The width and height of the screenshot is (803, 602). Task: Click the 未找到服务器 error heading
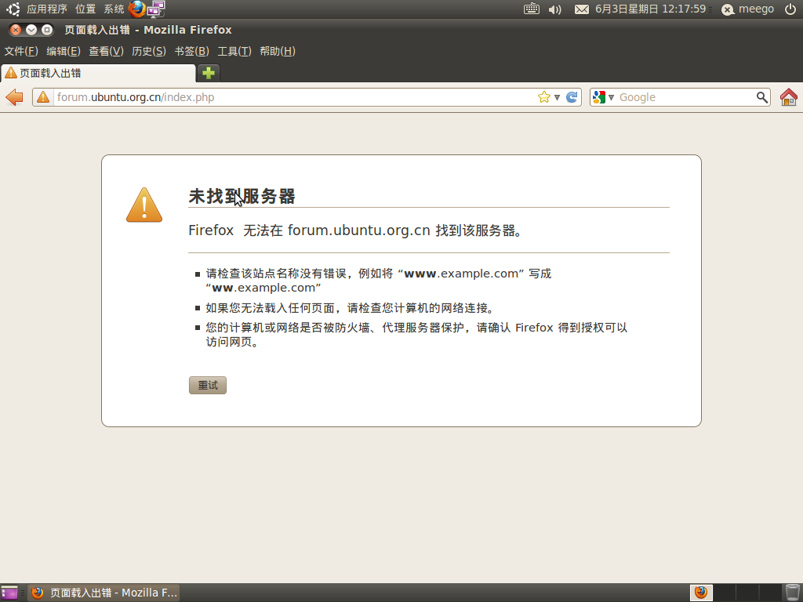[242, 196]
